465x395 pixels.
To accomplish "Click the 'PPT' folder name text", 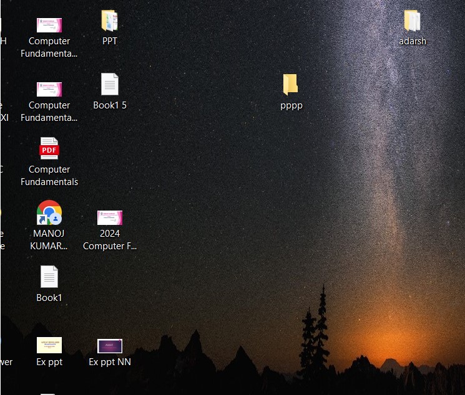I will click(110, 41).
